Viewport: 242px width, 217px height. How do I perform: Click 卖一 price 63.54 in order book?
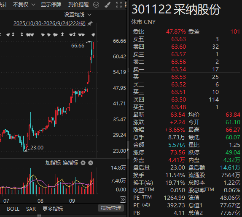click(x=179, y=69)
